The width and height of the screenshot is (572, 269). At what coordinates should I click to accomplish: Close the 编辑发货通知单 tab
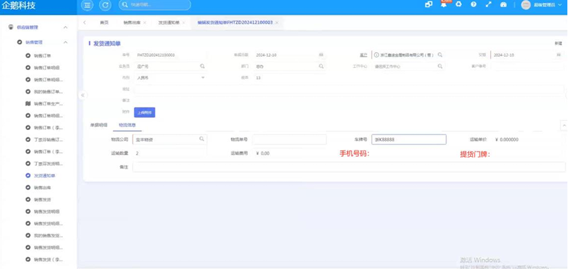click(x=277, y=22)
